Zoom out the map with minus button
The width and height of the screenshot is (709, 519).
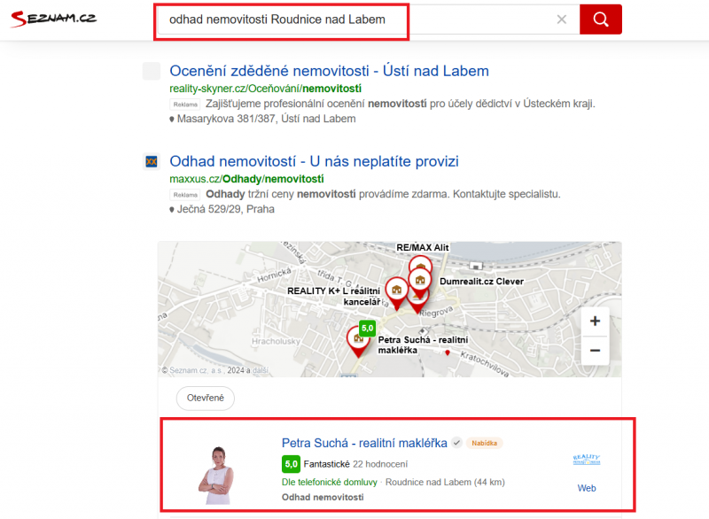[595, 351]
